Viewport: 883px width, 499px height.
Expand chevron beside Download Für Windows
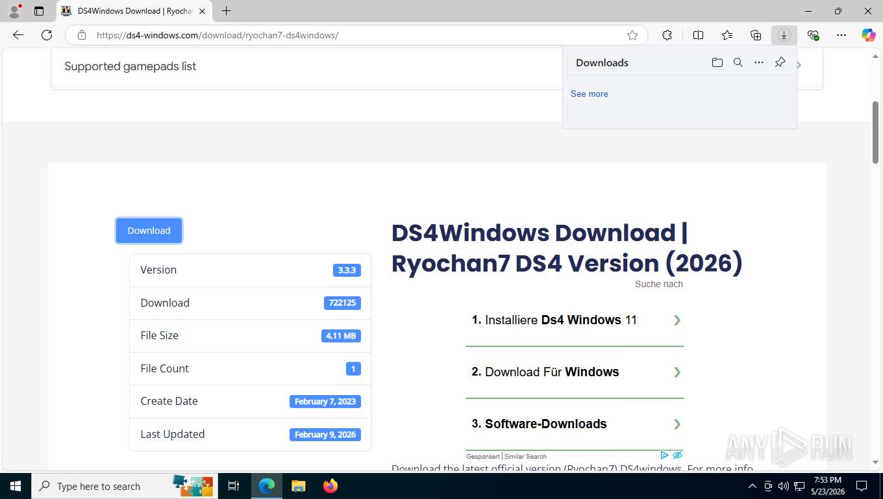[x=677, y=372]
